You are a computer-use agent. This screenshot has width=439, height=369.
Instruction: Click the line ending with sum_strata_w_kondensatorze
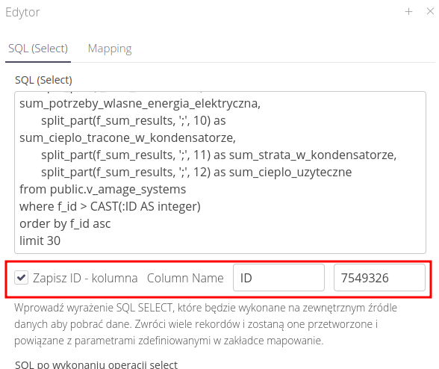click(219, 155)
